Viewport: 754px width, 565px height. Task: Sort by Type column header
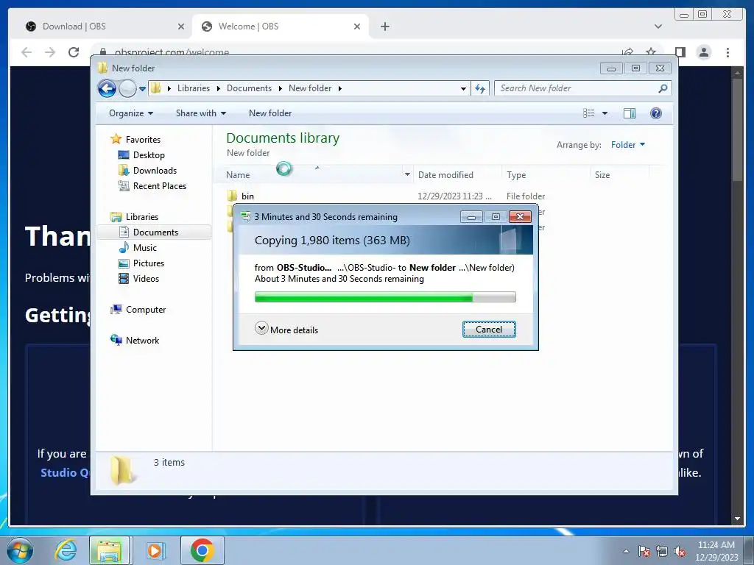[x=516, y=175]
